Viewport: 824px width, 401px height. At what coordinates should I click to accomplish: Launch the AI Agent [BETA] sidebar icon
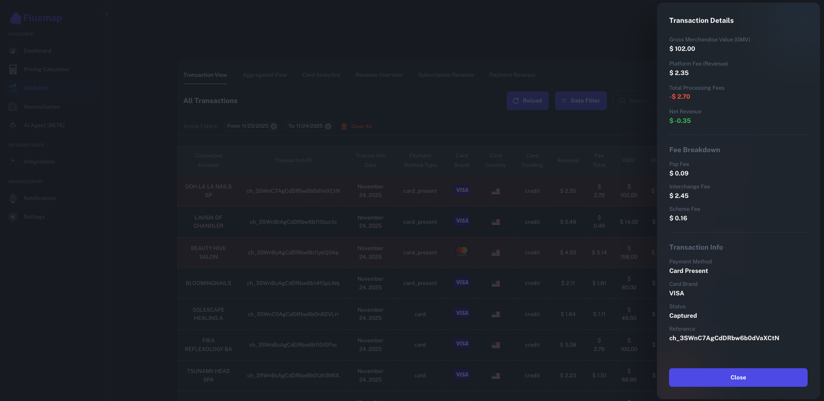13,125
